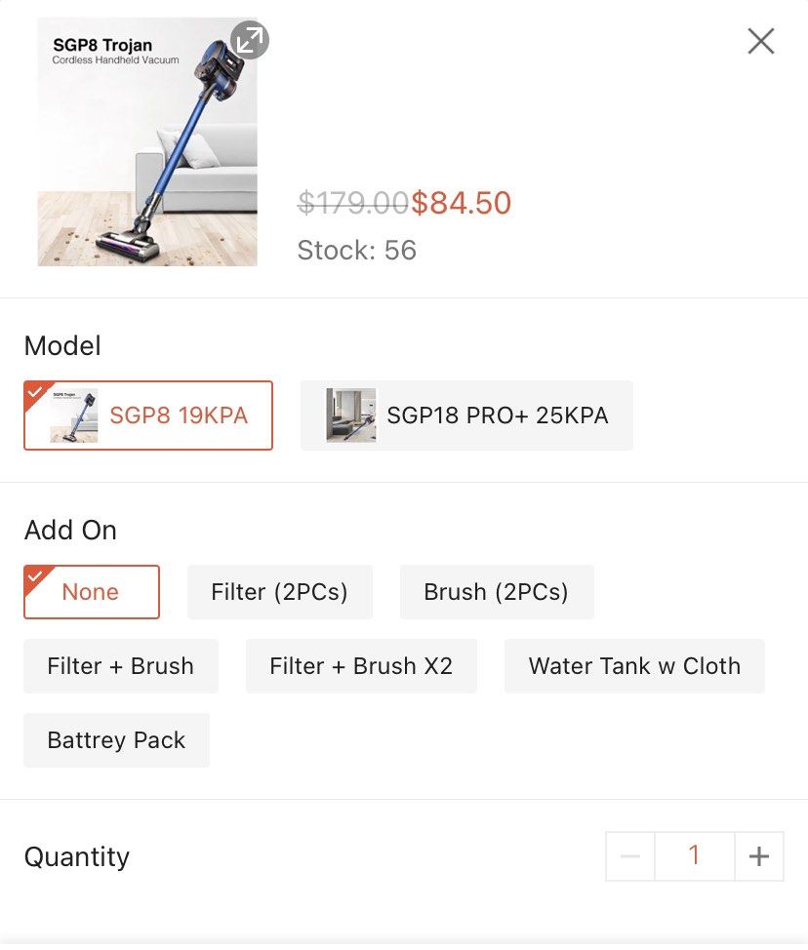Viewport: 808px width, 950px height.
Task: Tap the SGP18 PRO+ model thumbnail icon
Action: [348, 415]
